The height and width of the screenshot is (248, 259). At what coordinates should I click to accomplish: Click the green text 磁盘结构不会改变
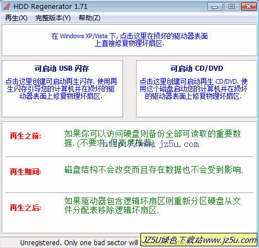coord(154,170)
